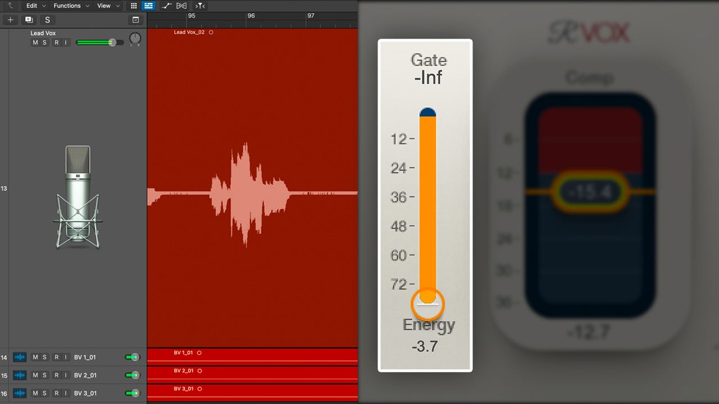Switch to grid view icon
Screen dimensions: 719x404
(134, 6)
